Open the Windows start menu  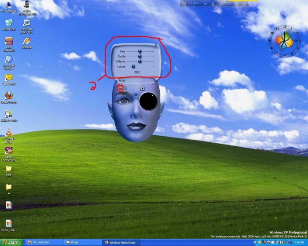[x=11, y=242]
